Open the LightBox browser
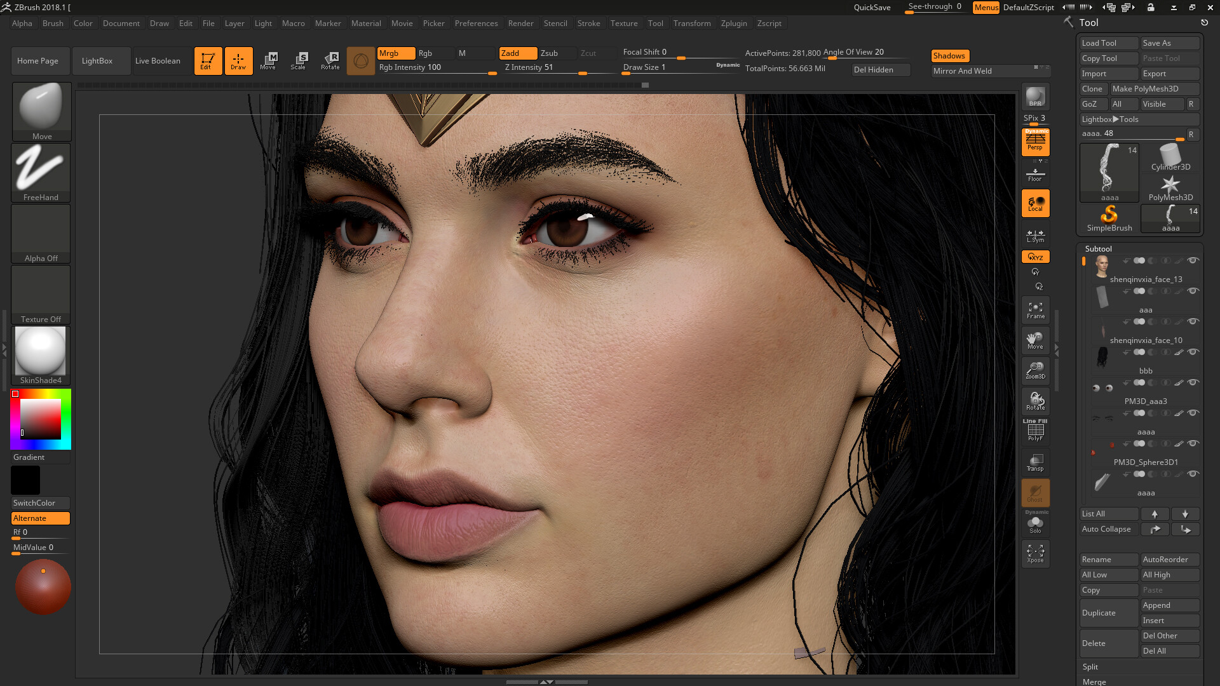 (x=102, y=61)
